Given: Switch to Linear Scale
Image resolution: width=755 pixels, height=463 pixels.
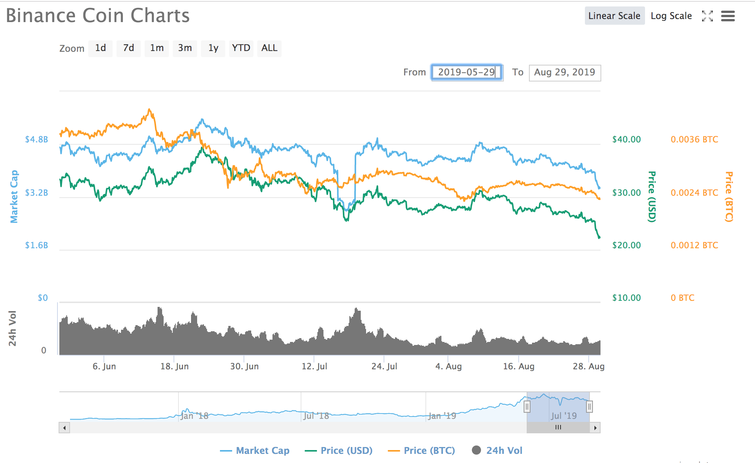Looking at the screenshot, I should coord(615,16).
